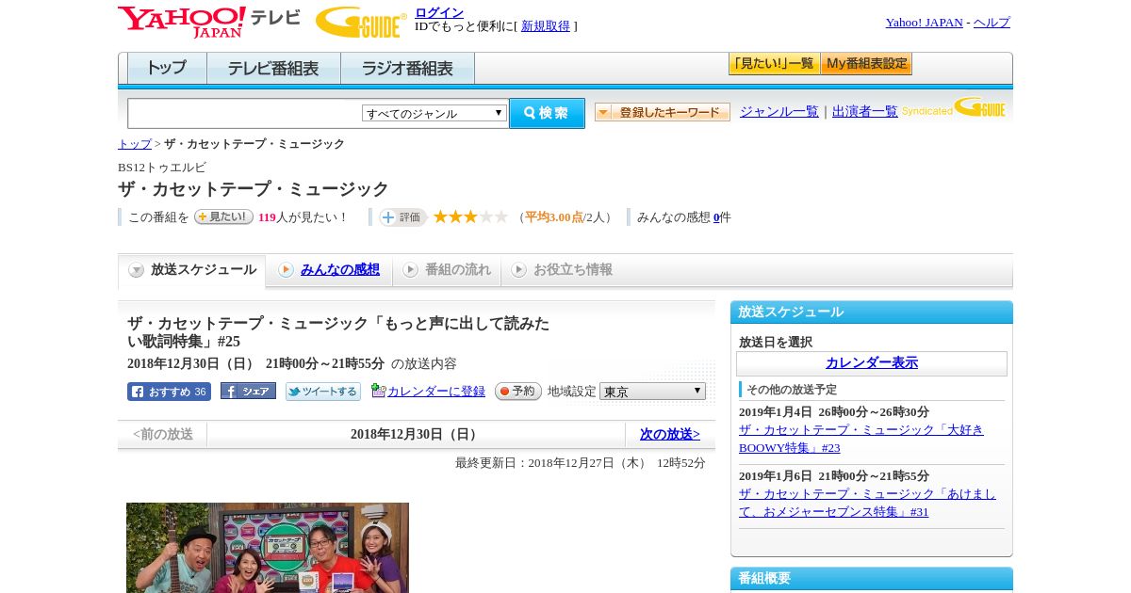Open the 地域設定 東京 region dropdown
The image size is (1131, 593).
pyautogui.click(x=652, y=391)
